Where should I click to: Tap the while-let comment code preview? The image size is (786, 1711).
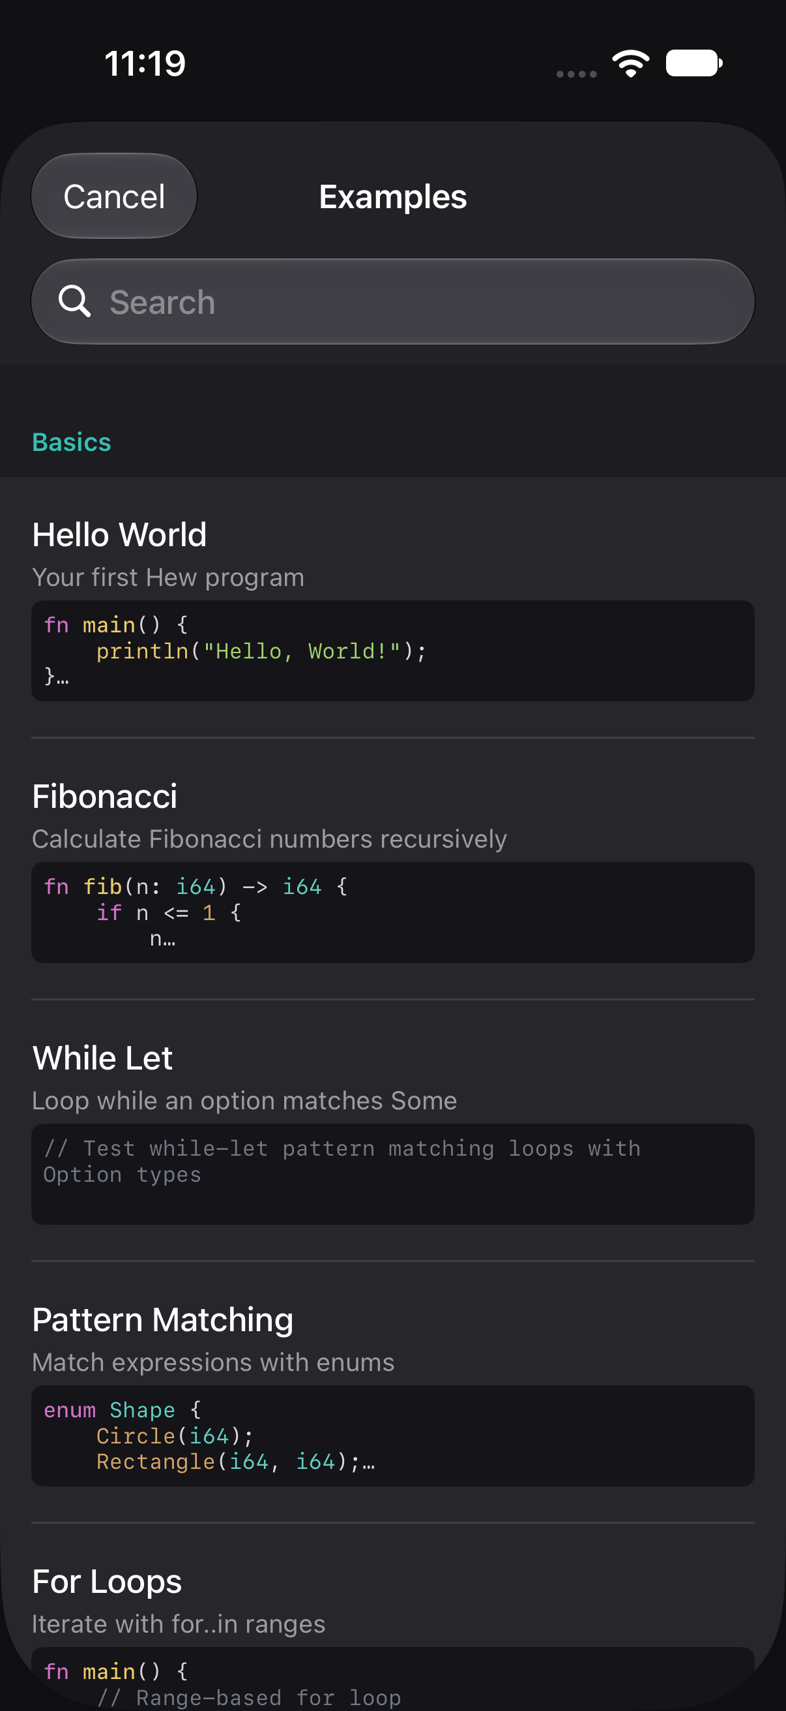point(392,1175)
